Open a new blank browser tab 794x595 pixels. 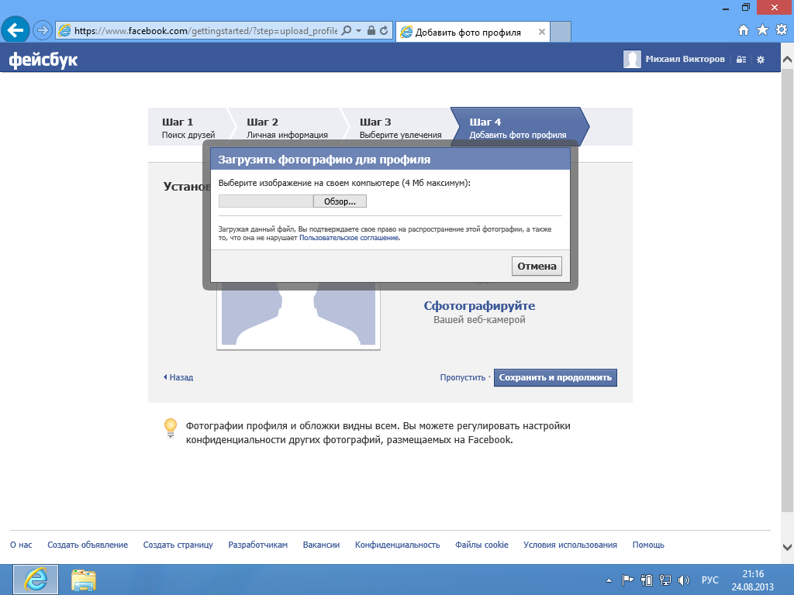(x=561, y=32)
